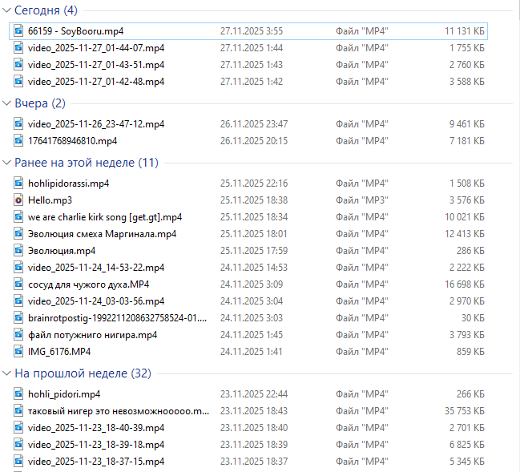Select the Вчера (2) group header
This screenshot has width=520, height=472.
pos(40,103)
